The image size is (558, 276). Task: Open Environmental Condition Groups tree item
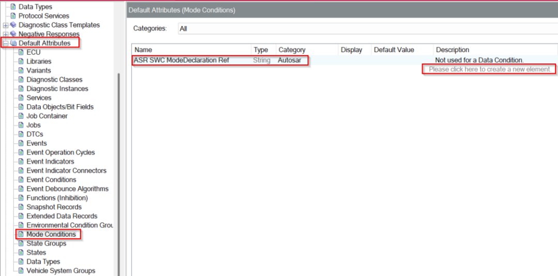pyautogui.click(x=70, y=225)
